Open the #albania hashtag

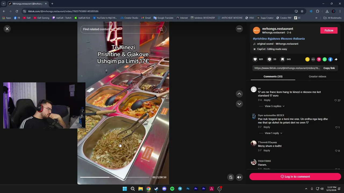299,39
